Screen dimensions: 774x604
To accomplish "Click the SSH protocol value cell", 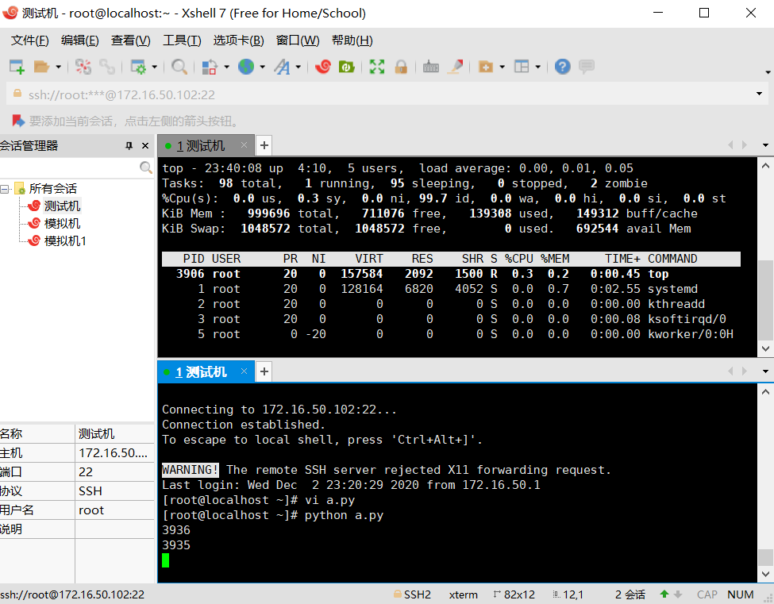I will 114,491.
